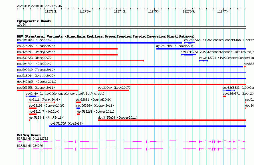This screenshot has width=254, height=165.
Task: Click the chr13:112710178..112776346 coordinate label
Action: point(39,6)
